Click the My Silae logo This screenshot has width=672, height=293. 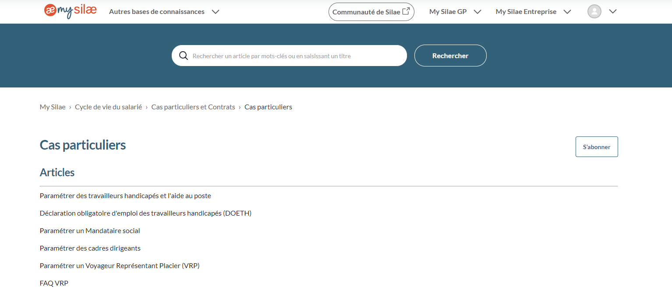[x=70, y=11]
